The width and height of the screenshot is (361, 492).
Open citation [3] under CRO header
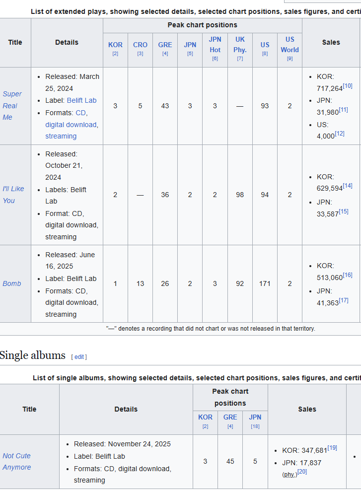point(140,54)
